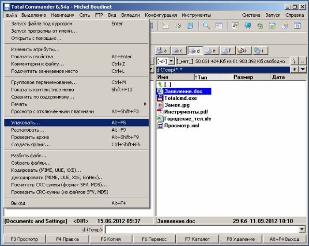The width and height of the screenshot is (309, 246).
Task: Select the Замок.jpg file name
Action: coord(177,105)
